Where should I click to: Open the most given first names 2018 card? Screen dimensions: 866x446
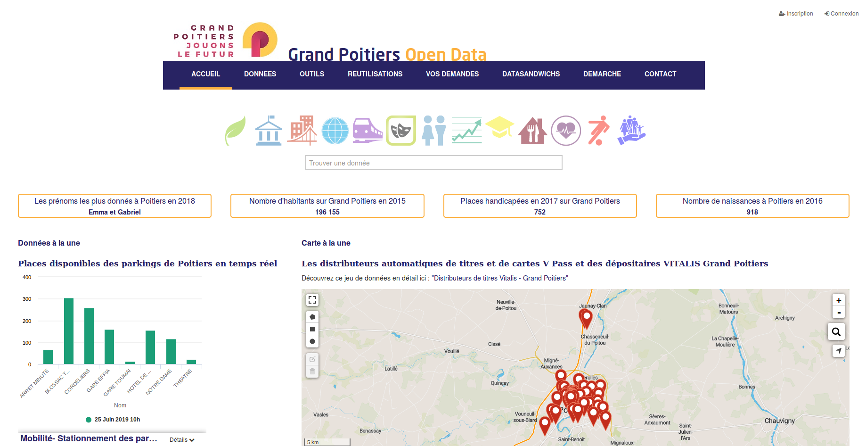(114, 206)
